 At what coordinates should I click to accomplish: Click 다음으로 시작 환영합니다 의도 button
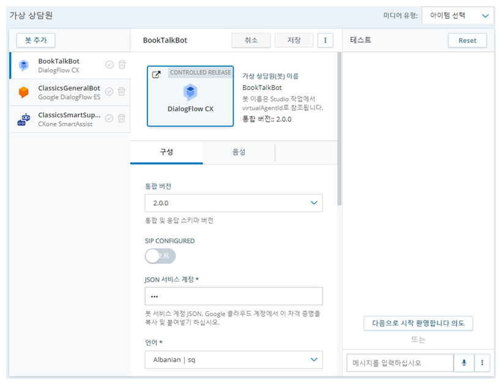point(418,323)
